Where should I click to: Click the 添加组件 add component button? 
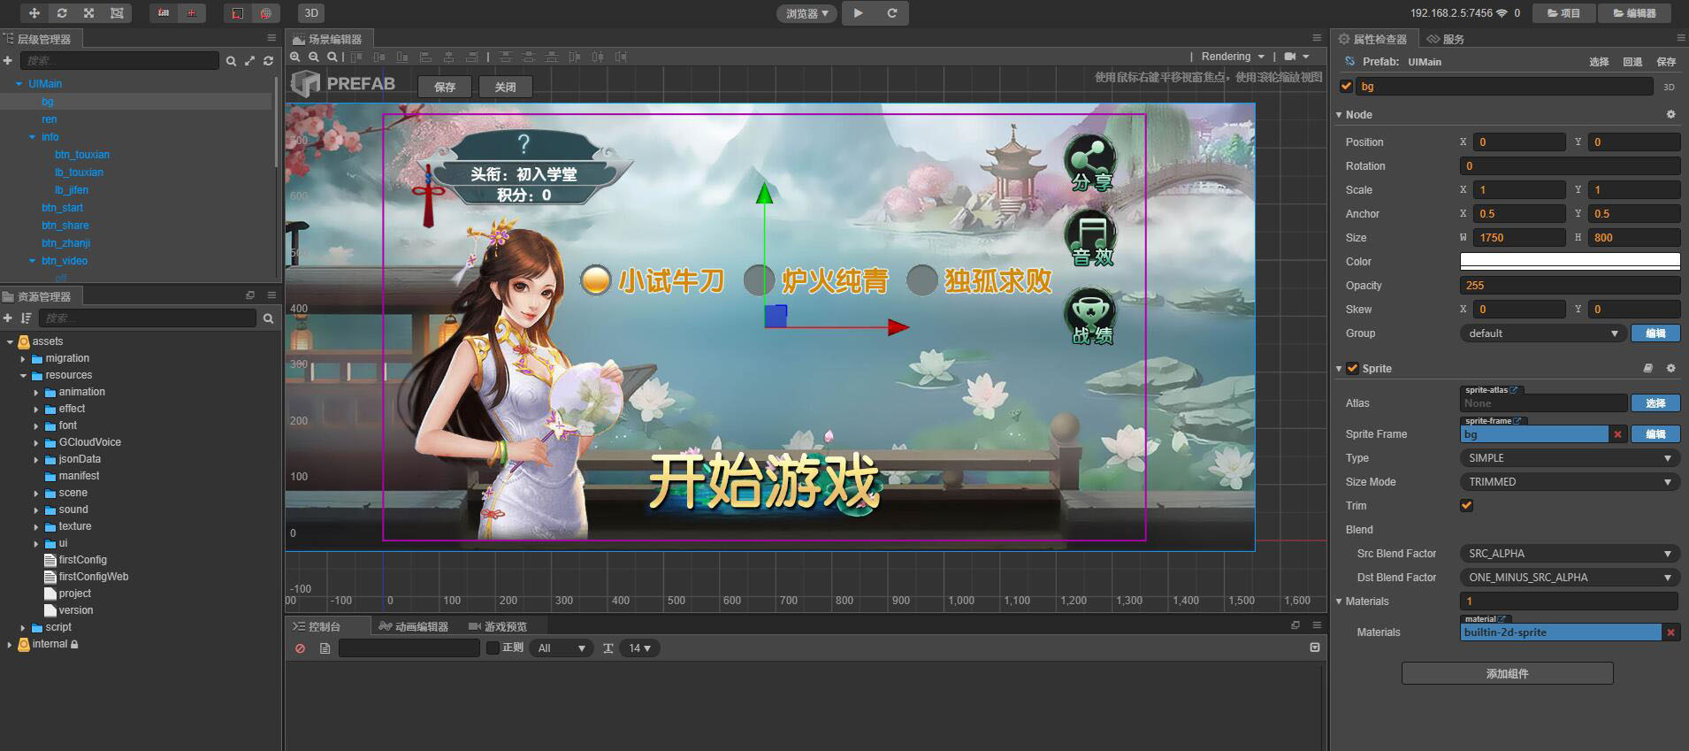pos(1507,674)
